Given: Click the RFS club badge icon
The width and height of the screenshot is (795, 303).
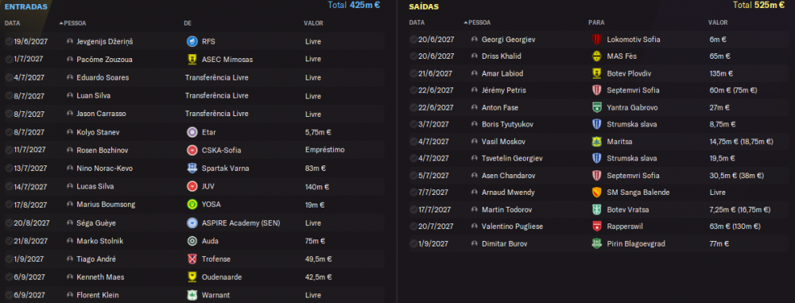Looking at the screenshot, I should 192,41.
